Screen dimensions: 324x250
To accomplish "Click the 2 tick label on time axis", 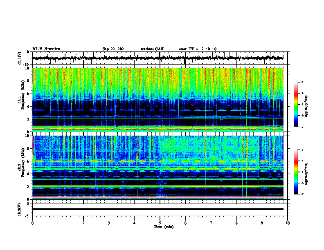I will 83,223.
